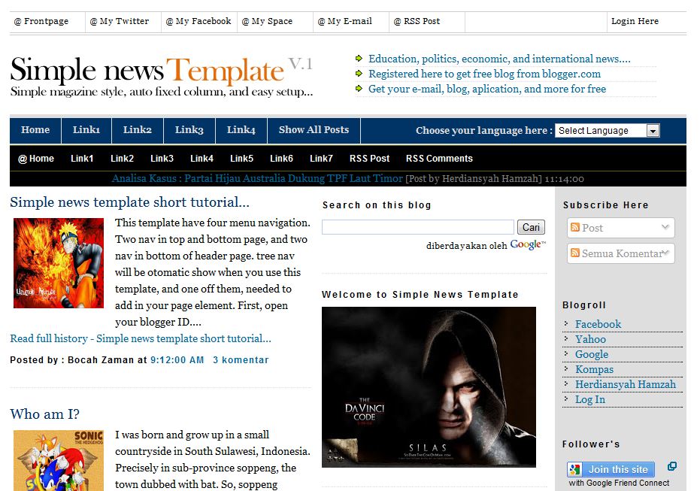
Task: Visit the Kompas blogroll link
Action: (595, 369)
